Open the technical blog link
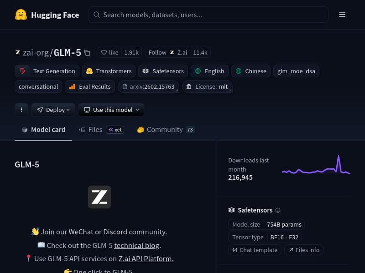Viewport: 365px width, 273px height. coord(136,245)
